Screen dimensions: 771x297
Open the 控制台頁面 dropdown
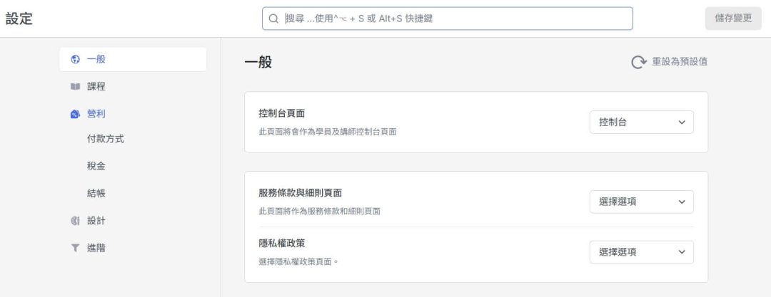(x=641, y=122)
